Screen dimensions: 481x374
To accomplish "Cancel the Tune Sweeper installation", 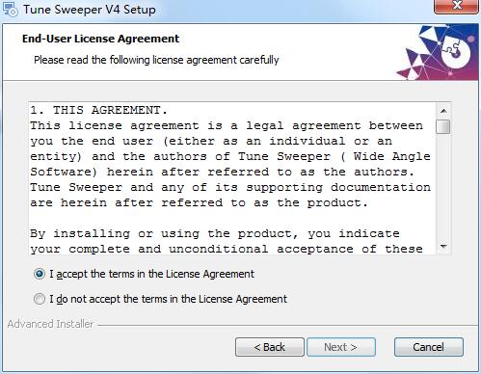I will point(429,347).
